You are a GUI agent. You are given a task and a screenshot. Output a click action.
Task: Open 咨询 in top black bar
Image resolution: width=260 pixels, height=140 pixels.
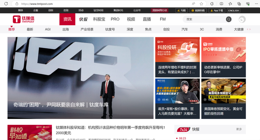[66, 10]
